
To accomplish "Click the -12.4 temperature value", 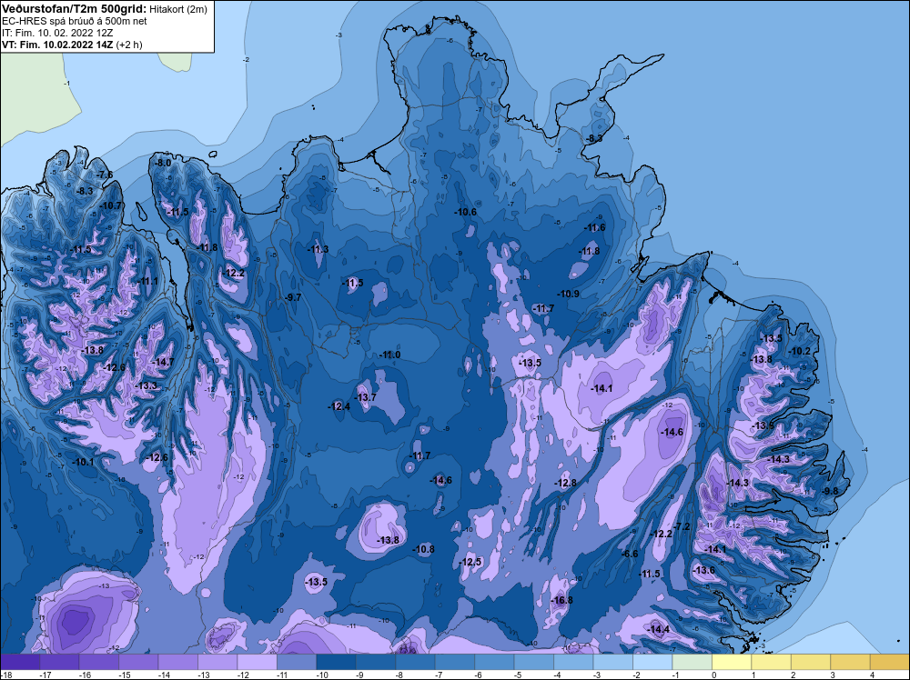I will pyautogui.click(x=339, y=406).
